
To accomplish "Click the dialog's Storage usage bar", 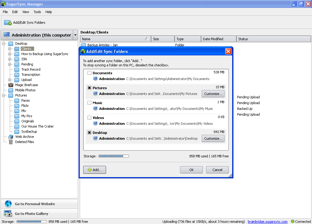I will coord(114,156).
